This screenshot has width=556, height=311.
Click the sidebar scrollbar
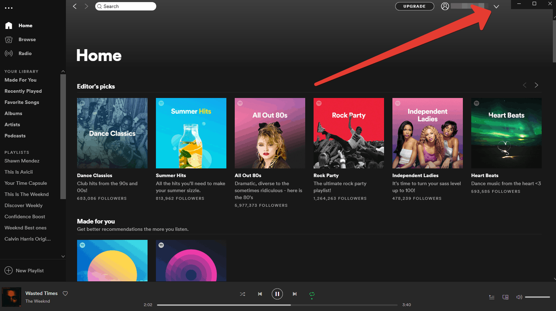coord(63,137)
